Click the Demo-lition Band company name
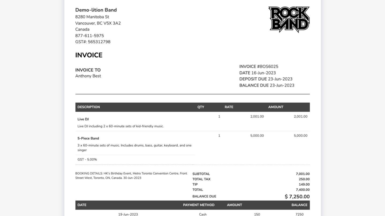 pos(96,10)
